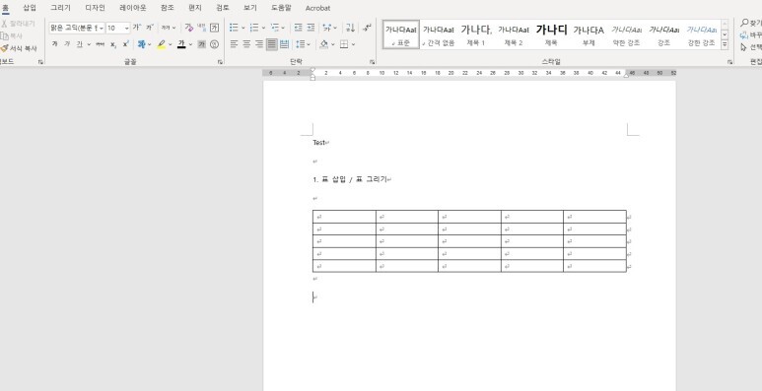The image size is (762, 391).
Task: Expand the styles gallery more button
Action: 725,44
